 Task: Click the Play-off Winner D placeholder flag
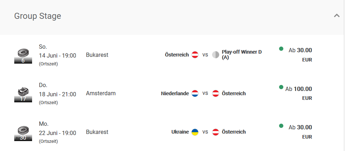[216, 55]
